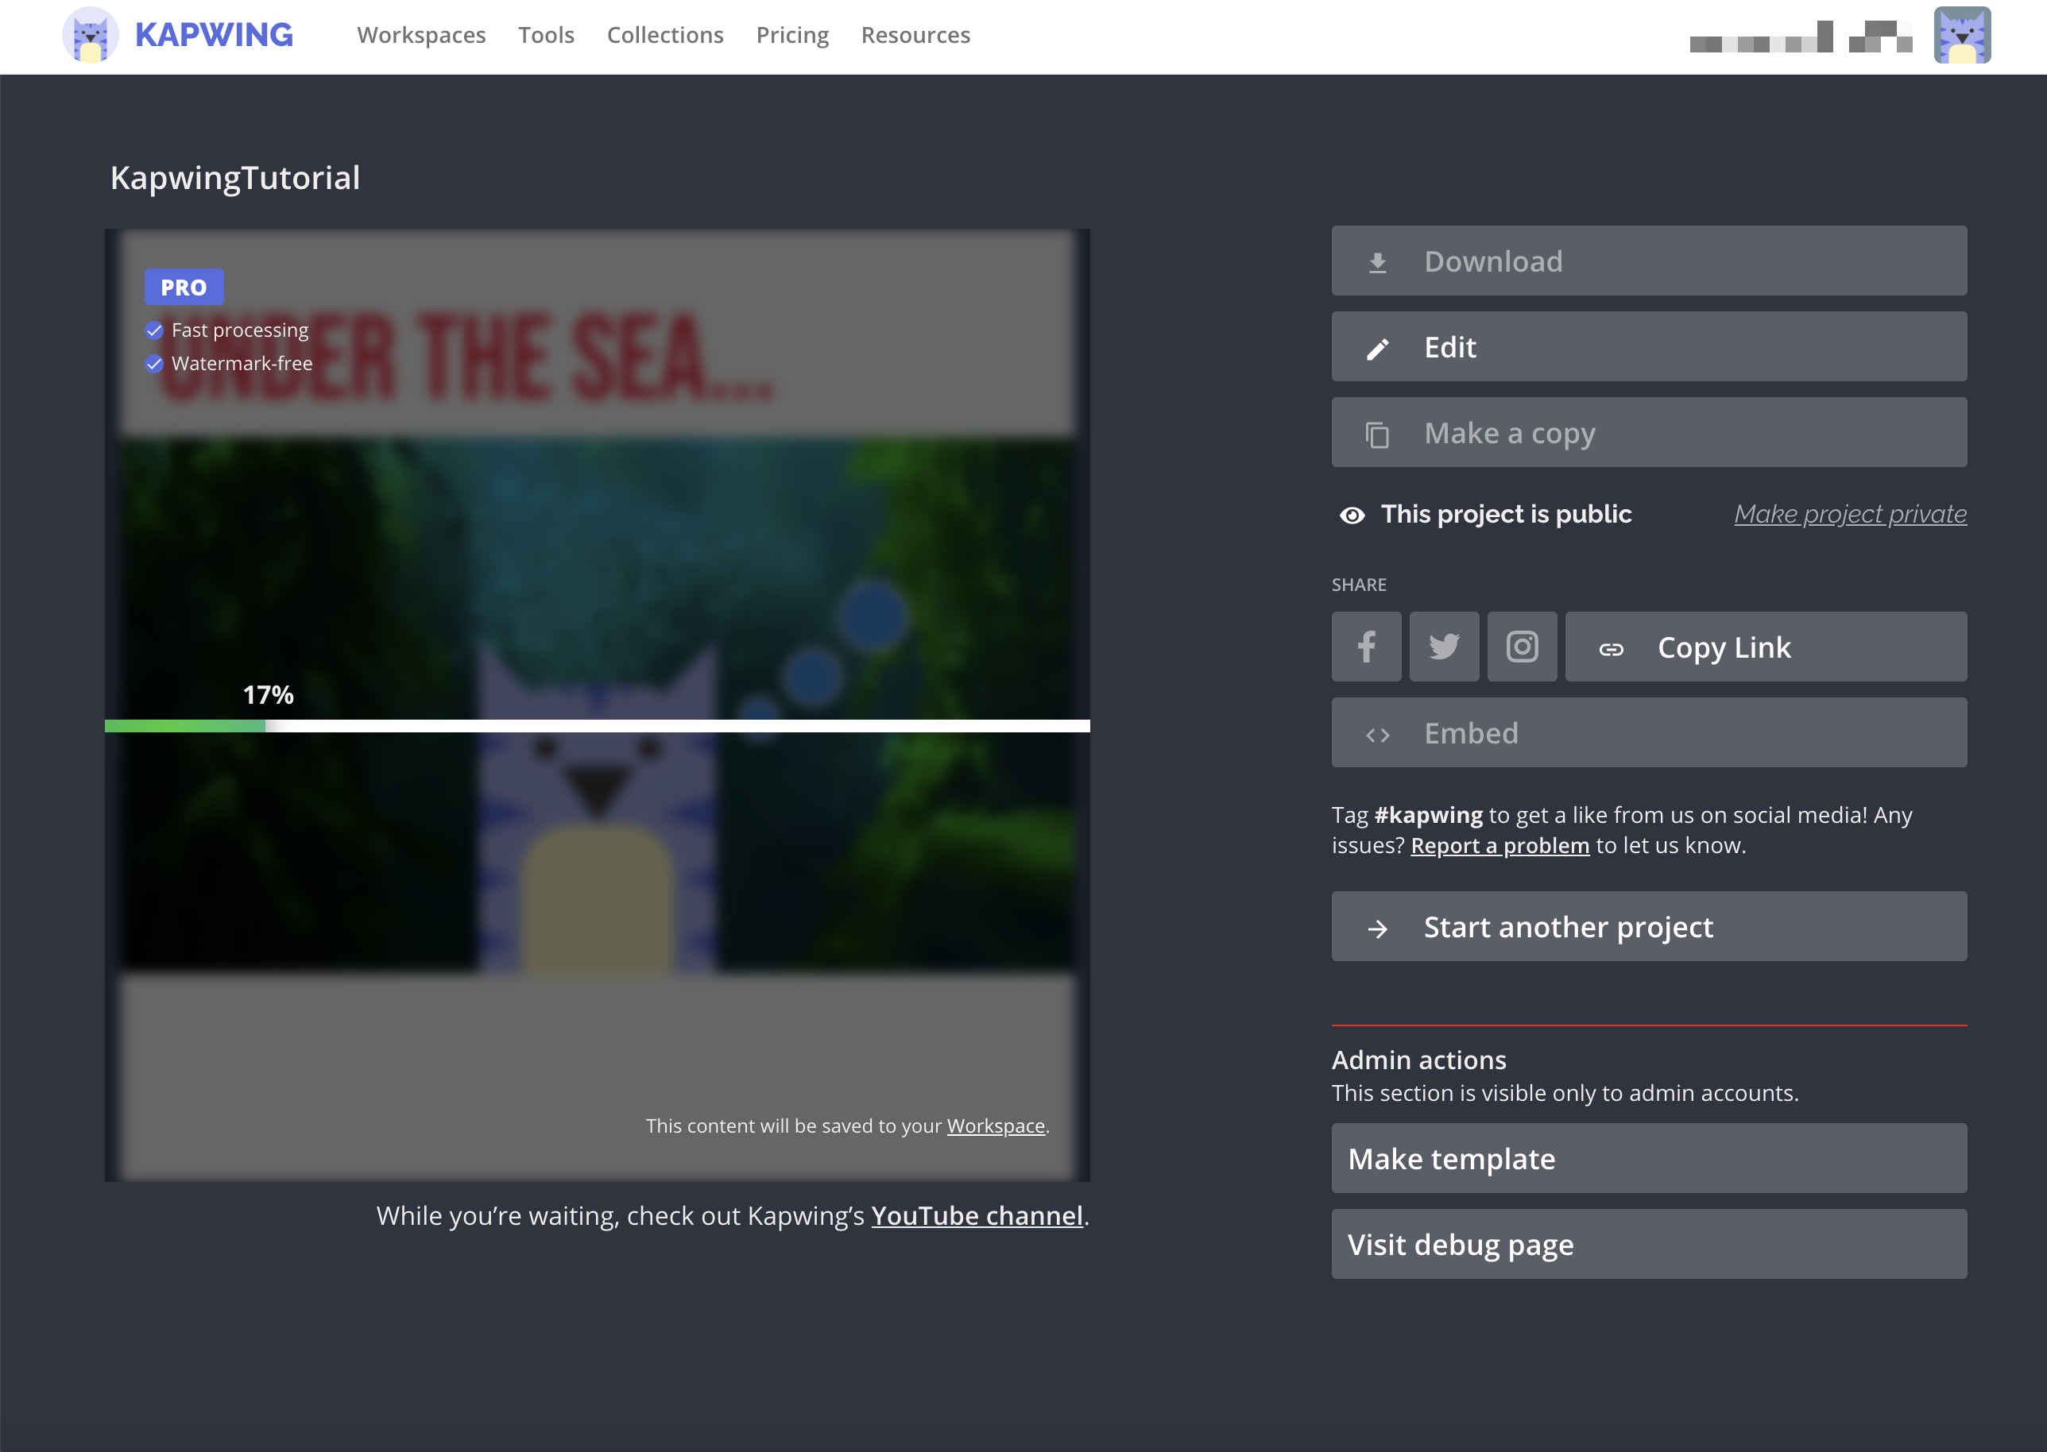Open the Tools menu

(x=545, y=36)
